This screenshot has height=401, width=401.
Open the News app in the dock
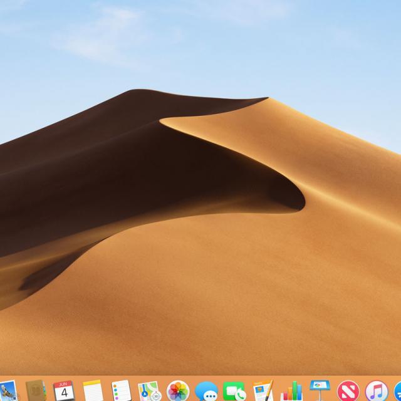point(348,392)
